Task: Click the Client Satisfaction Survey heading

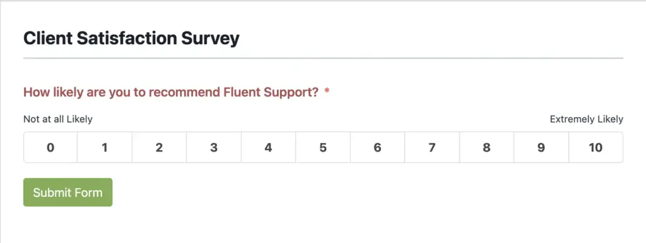Action: click(x=131, y=39)
